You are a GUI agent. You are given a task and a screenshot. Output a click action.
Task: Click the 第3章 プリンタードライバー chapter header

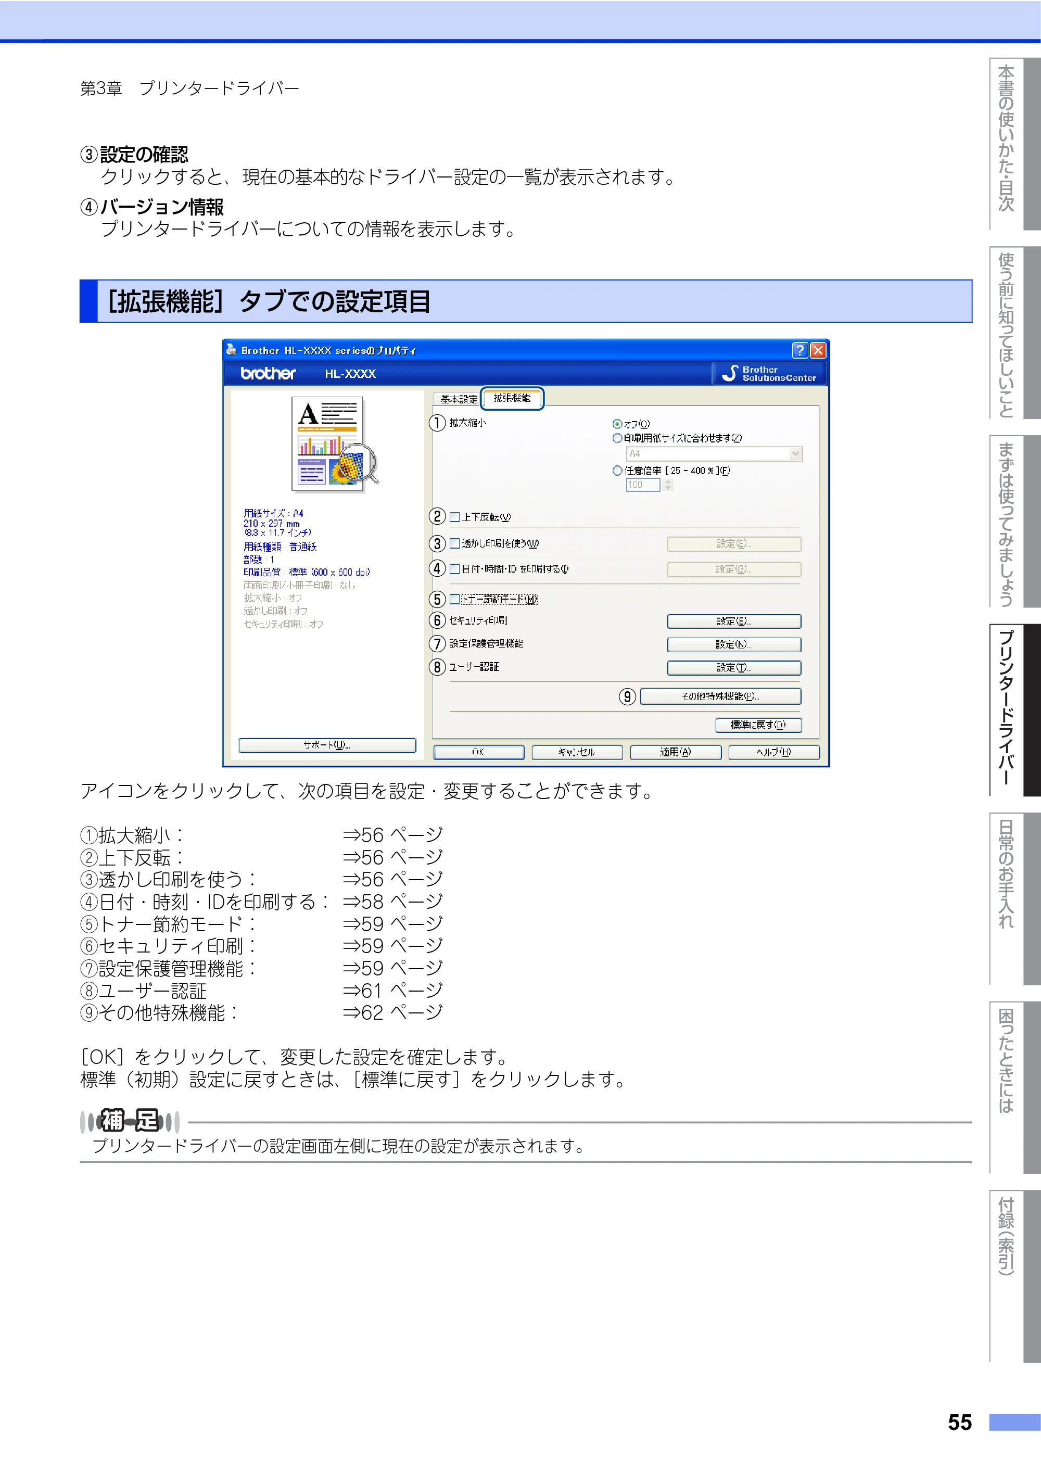(190, 88)
